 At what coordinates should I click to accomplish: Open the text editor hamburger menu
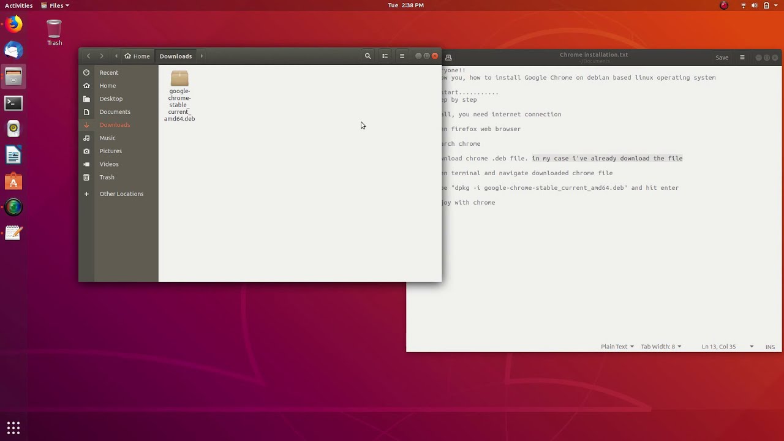coord(742,58)
